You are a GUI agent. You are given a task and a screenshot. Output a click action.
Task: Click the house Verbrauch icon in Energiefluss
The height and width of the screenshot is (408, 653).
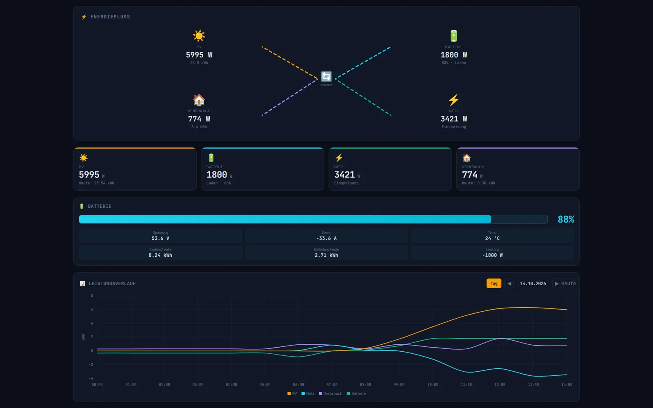click(199, 100)
